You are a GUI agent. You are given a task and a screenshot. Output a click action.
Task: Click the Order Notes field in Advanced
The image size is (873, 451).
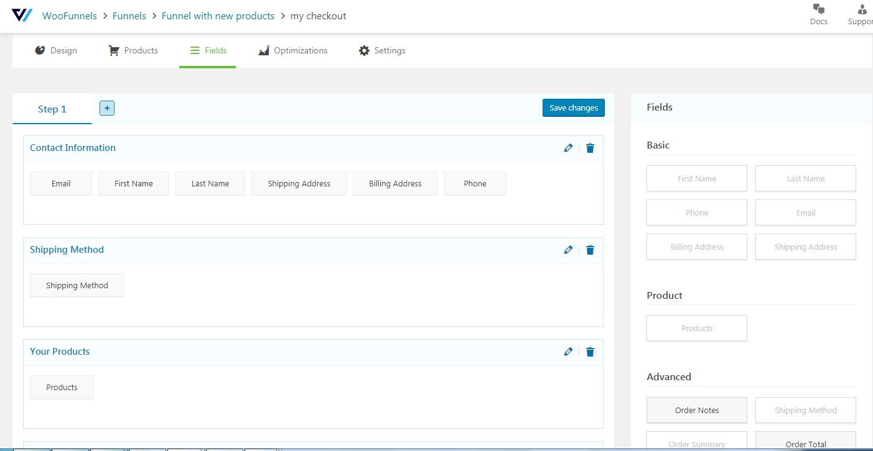tap(696, 410)
